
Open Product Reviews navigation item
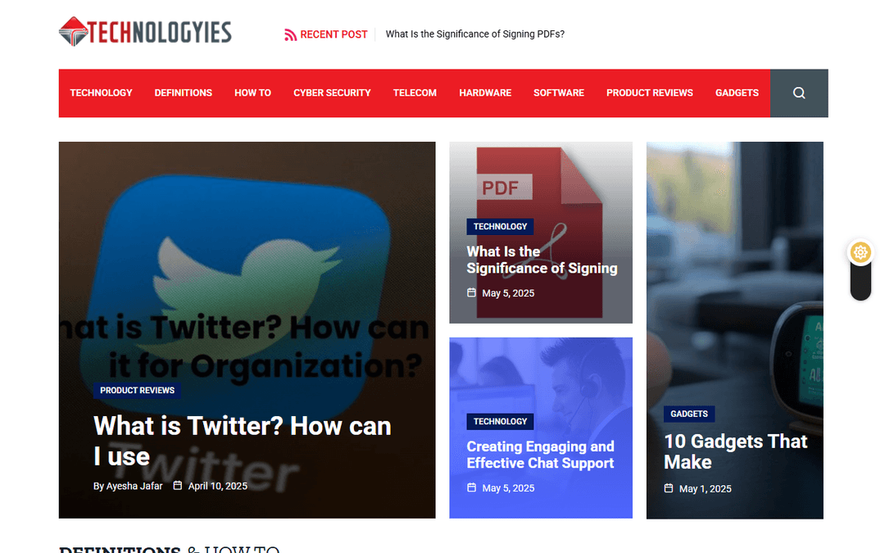[650, 93]
